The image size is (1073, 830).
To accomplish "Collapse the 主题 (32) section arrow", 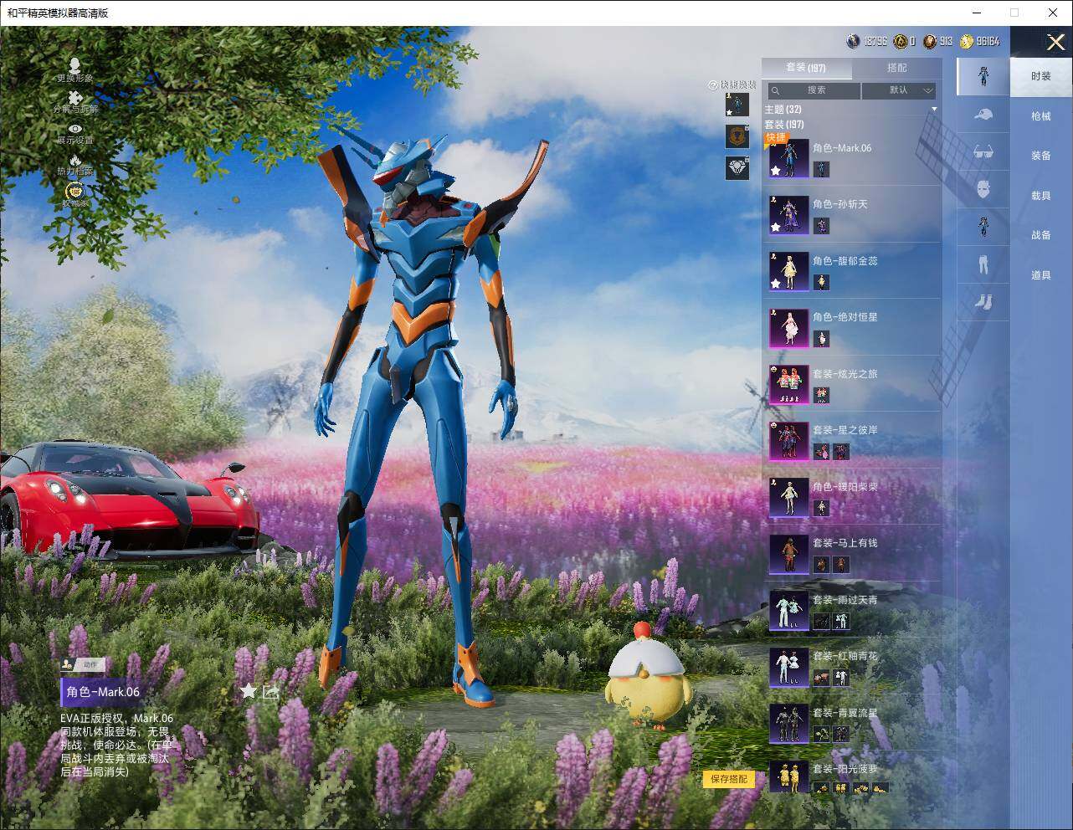I will [x=934, y=110].
